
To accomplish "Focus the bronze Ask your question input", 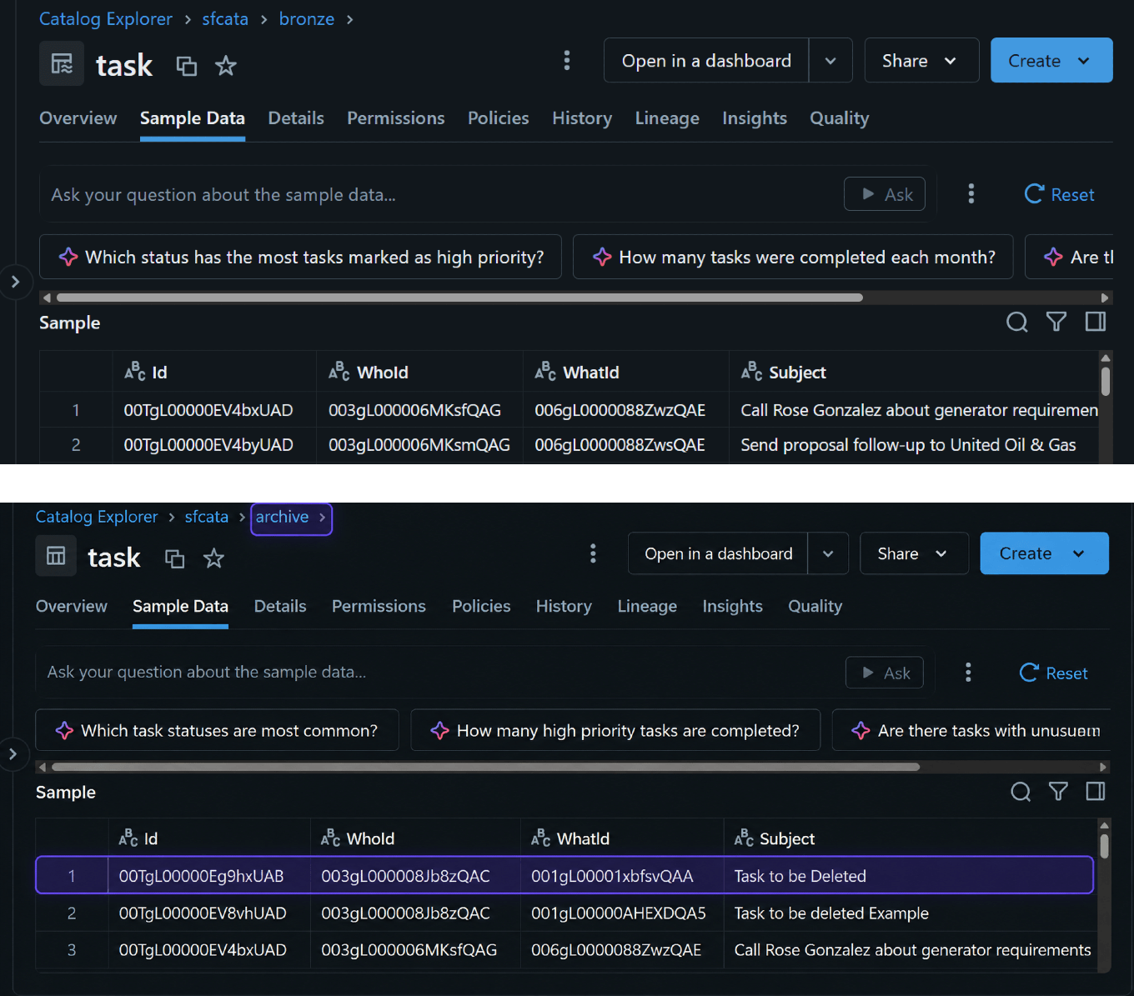I will tap(442, 194).
